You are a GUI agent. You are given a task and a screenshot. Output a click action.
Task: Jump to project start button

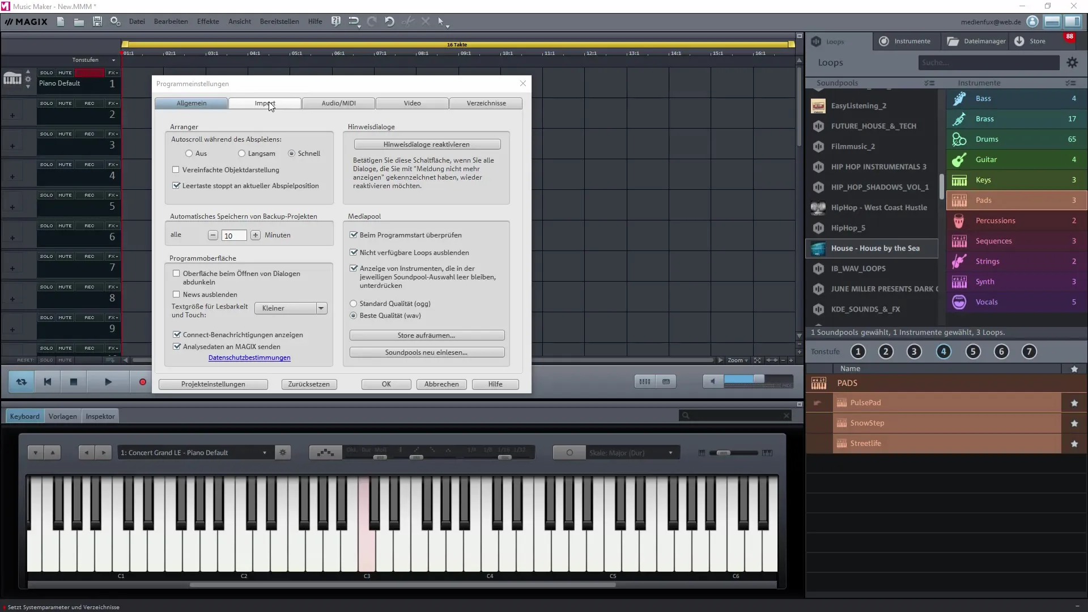48,382
